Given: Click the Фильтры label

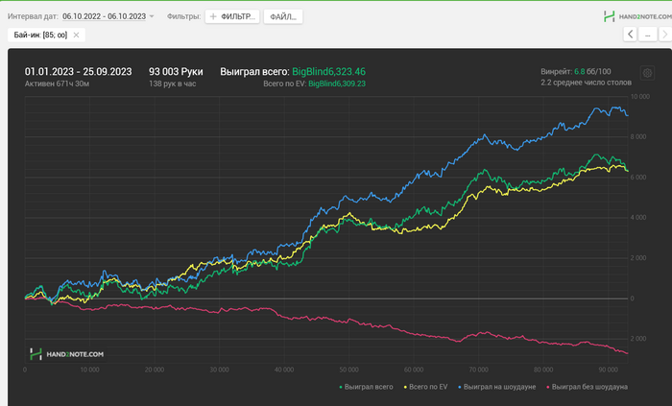Looking at the screenshot, I should 183,16.
